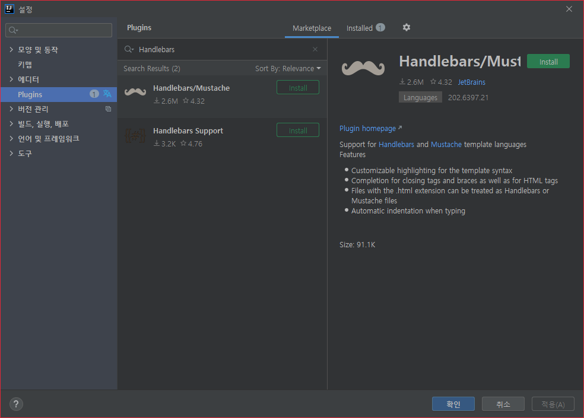Click the plugin search magnifier icon

pyautogui.click(x=129, y=49)
